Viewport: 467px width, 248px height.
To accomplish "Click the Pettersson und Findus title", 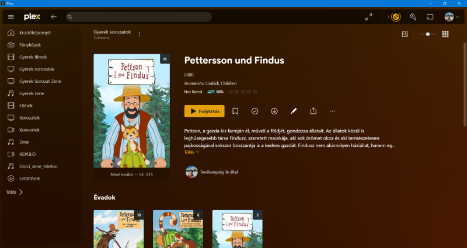I will coord(234,61).
